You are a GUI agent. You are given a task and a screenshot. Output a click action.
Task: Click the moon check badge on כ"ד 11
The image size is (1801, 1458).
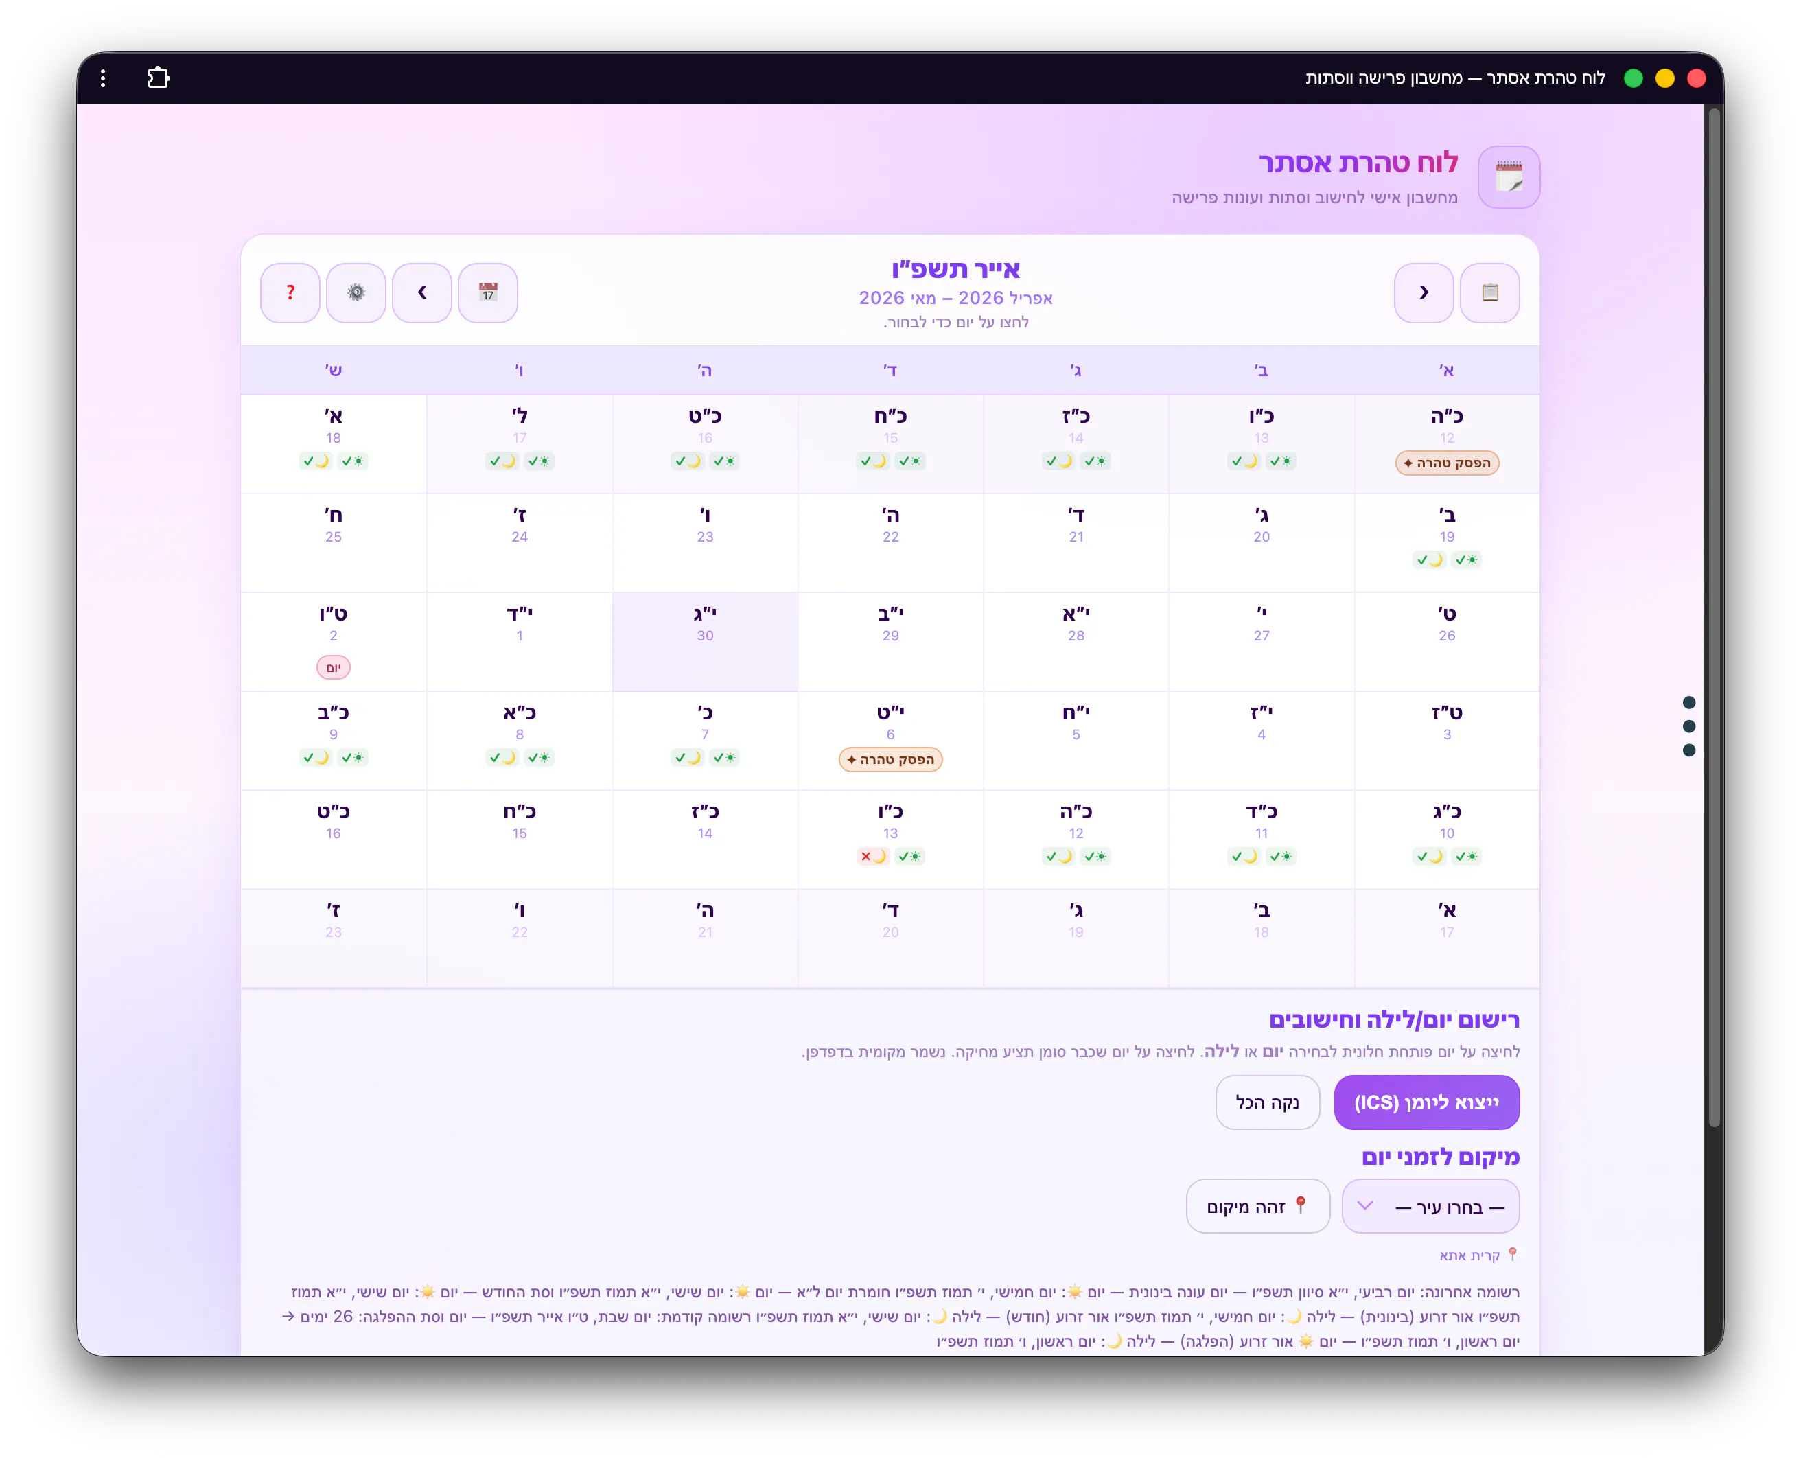(x=1244, y=856)
